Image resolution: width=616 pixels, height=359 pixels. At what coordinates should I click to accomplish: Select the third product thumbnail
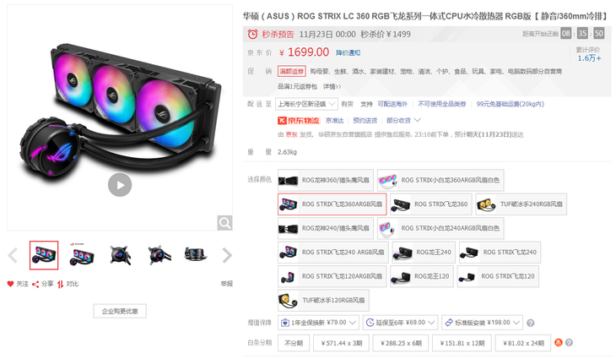tap(120, 255)
